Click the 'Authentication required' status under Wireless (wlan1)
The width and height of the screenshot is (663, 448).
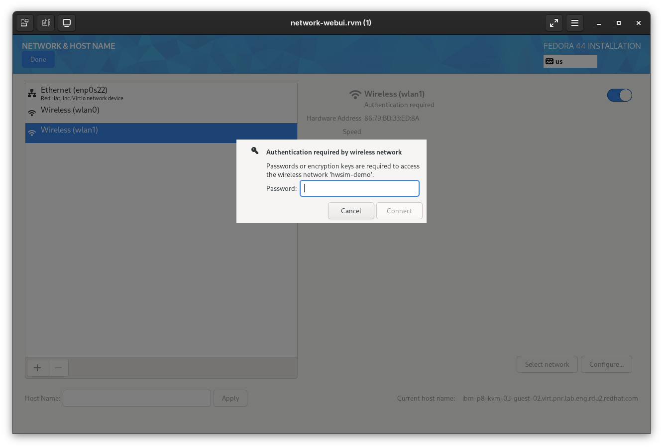pyautogui.click(x=399, y=105)
